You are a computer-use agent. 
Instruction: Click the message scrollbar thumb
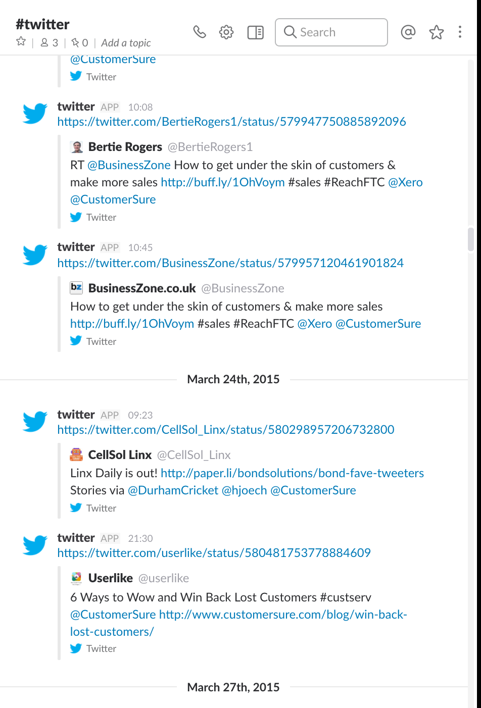[x=471, y=239]
